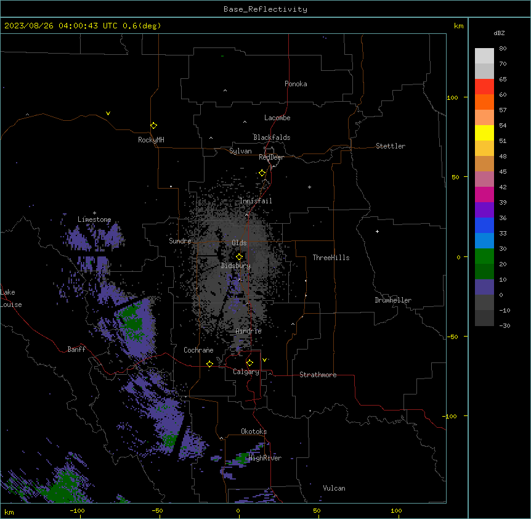Click the Strathmore label
This screenshot has height=519, width=531.
pyautogui.click(x=318, y=375)
